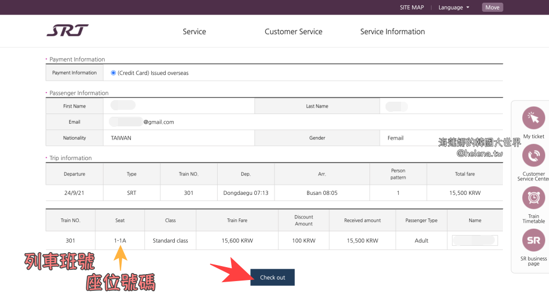549x295 pixels.
Task: Select Credit Card Issued overseas radio button
Action: 113,73
